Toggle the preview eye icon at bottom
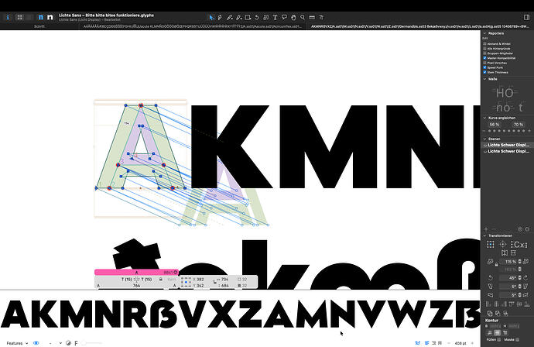This screenshot has width=534, height=347. click(36, 343)
